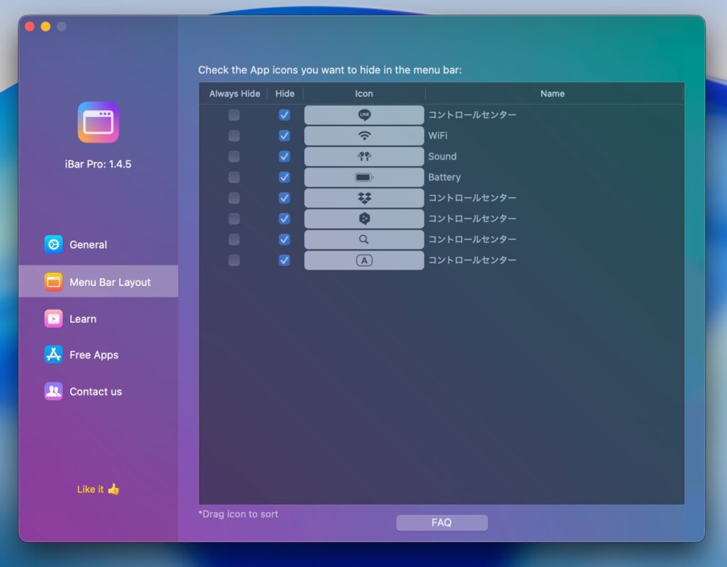Click the 'Like it' thumbs-up link
This screenshot has width=727, height=567.
98,489
